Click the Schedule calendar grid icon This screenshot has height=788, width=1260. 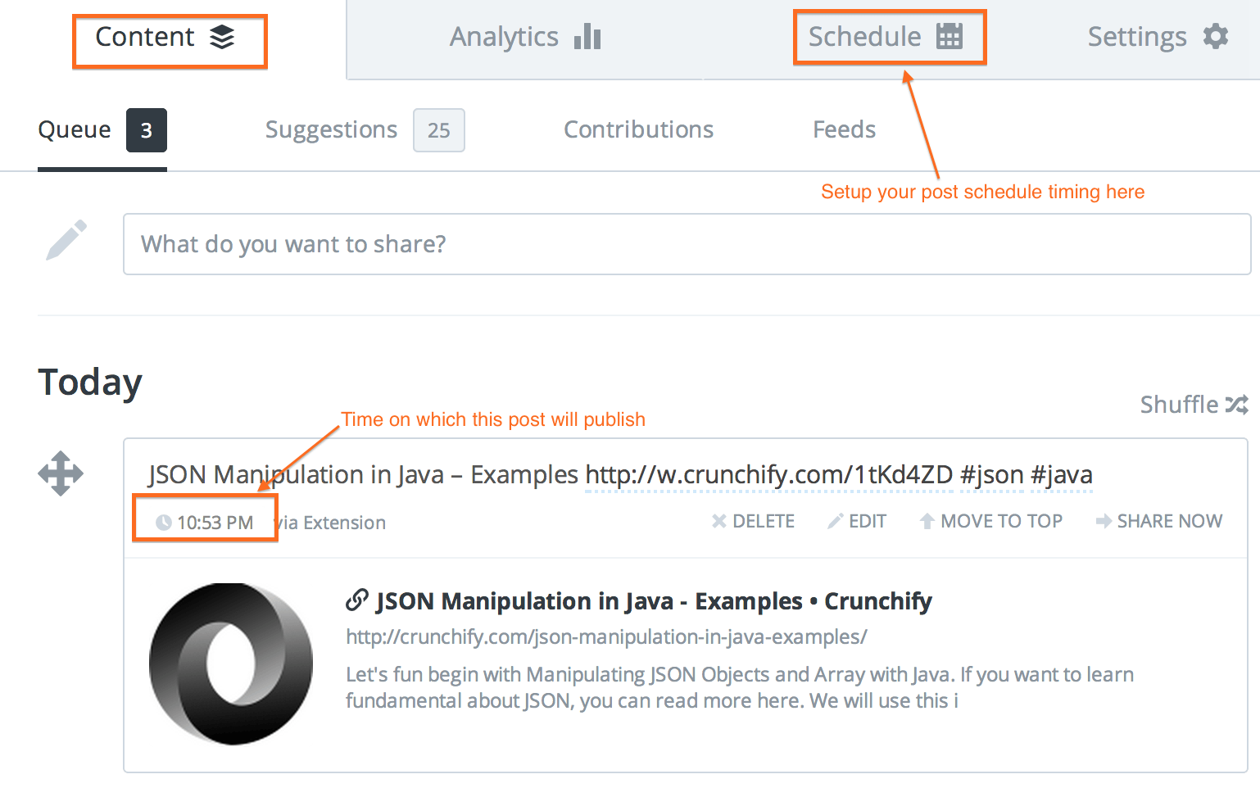[x=950, y=36]
